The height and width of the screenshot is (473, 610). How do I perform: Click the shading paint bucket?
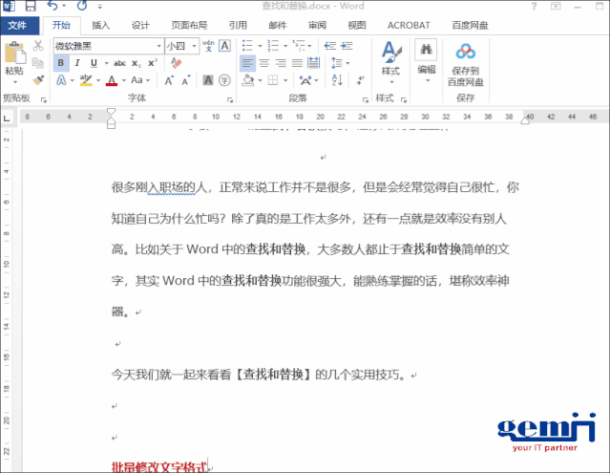[x=248, y=80]
